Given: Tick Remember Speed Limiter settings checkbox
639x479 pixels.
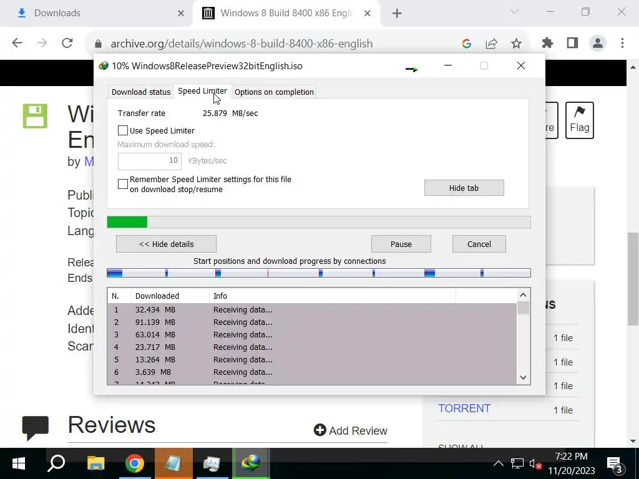Looking at the screenshot, I should click(x=123, y=184).
